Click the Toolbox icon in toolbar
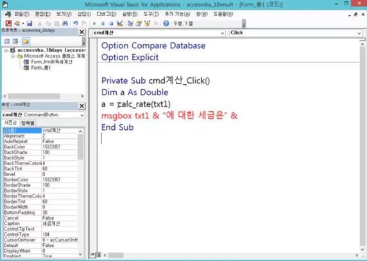 click(x=156, y=23)
